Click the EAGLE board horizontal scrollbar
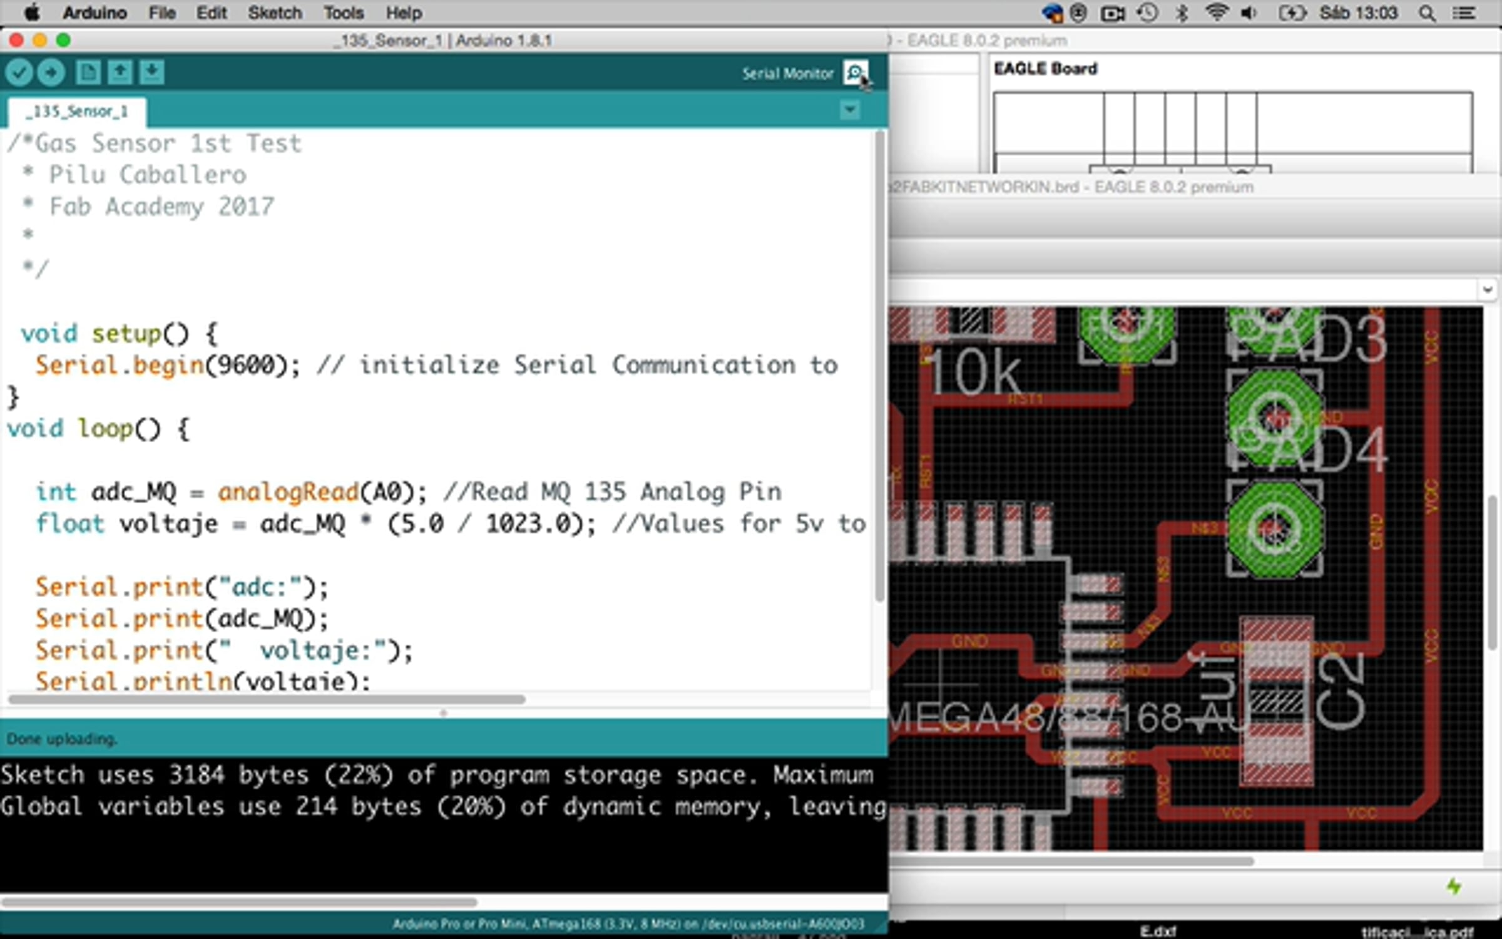 pos(1071,861)
